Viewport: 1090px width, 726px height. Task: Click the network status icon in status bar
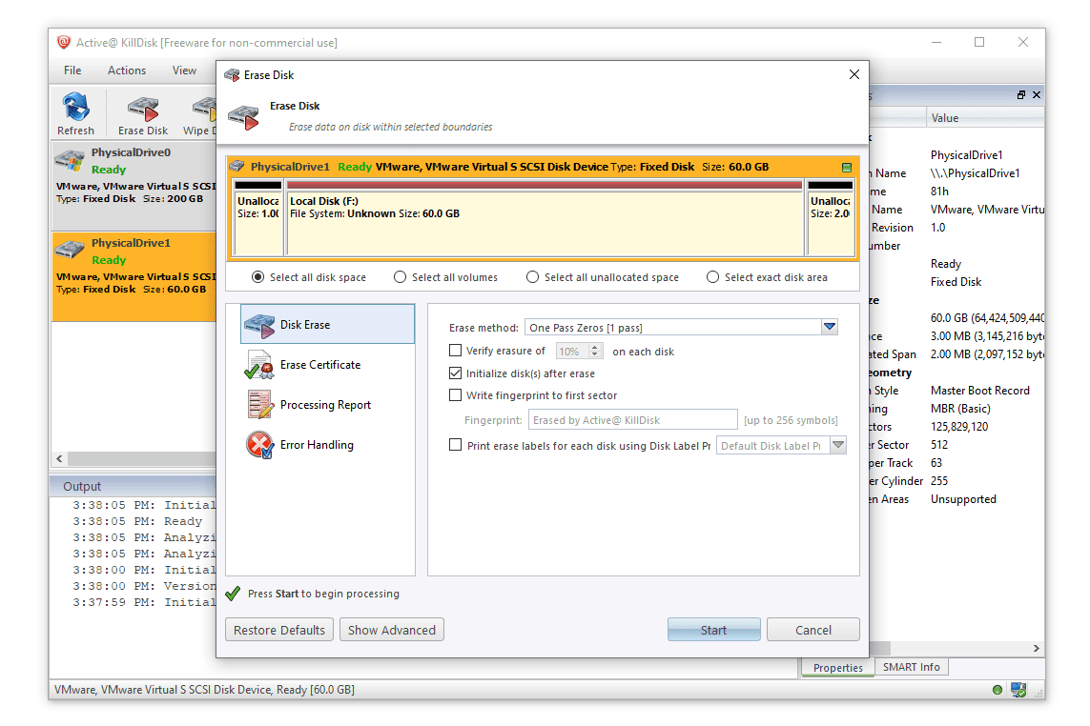click(x=1018, y=690)
